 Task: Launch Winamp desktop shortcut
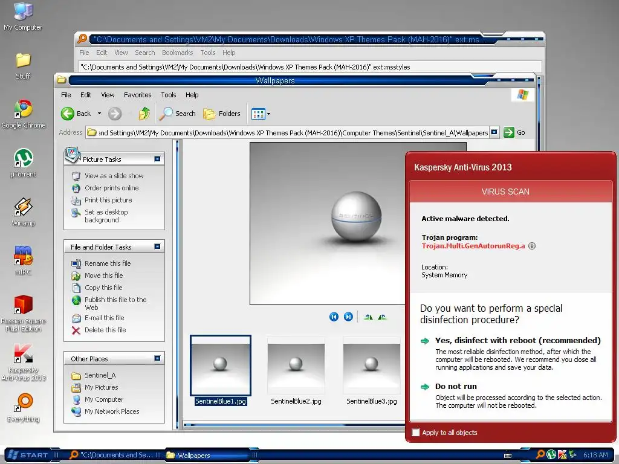[23, 212]
